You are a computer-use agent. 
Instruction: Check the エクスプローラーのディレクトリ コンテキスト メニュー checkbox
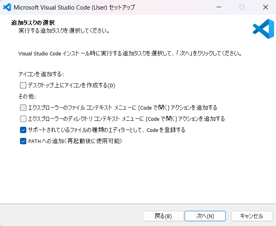click(x=23, y=119)
